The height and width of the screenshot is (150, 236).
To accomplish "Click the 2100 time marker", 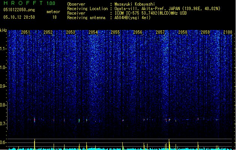I will coord(228,32).
